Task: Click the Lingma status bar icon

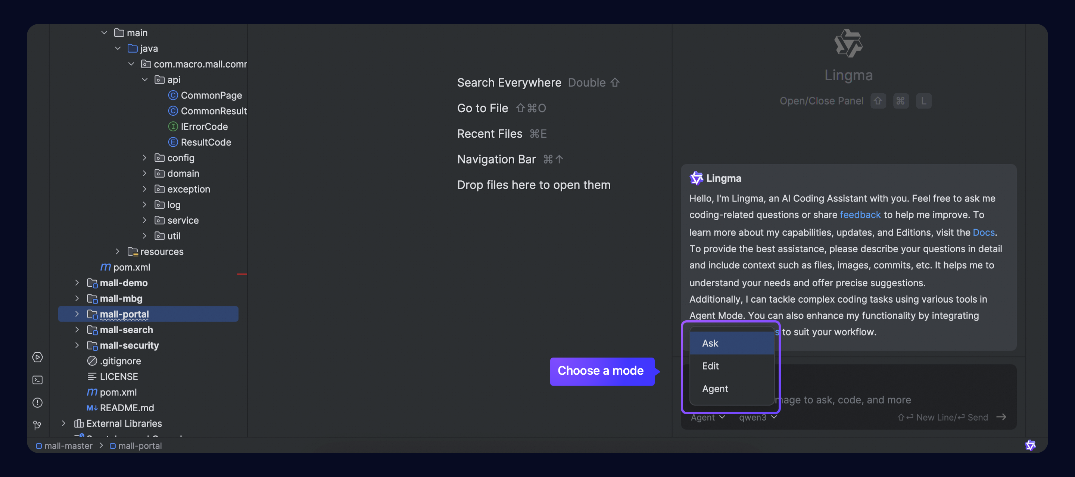Action: pyautogui.click(x=1030, y=445)
